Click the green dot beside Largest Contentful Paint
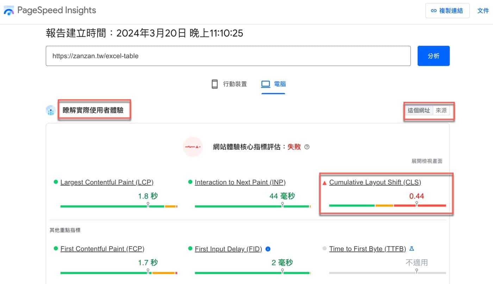Viewport: 493px width, 284px height. (56, 182)
